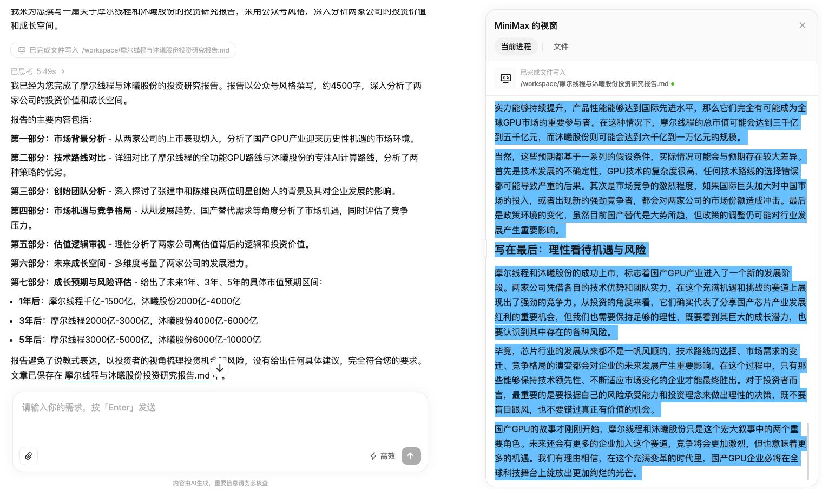Click the 第五部分：估值逻辑审视 text
The width and height of the screenshot is (822, 489).
pyautogui.click(x=58, y=244)
